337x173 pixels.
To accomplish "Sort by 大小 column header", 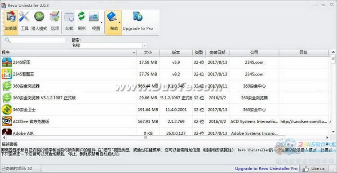I will point(148,53).
